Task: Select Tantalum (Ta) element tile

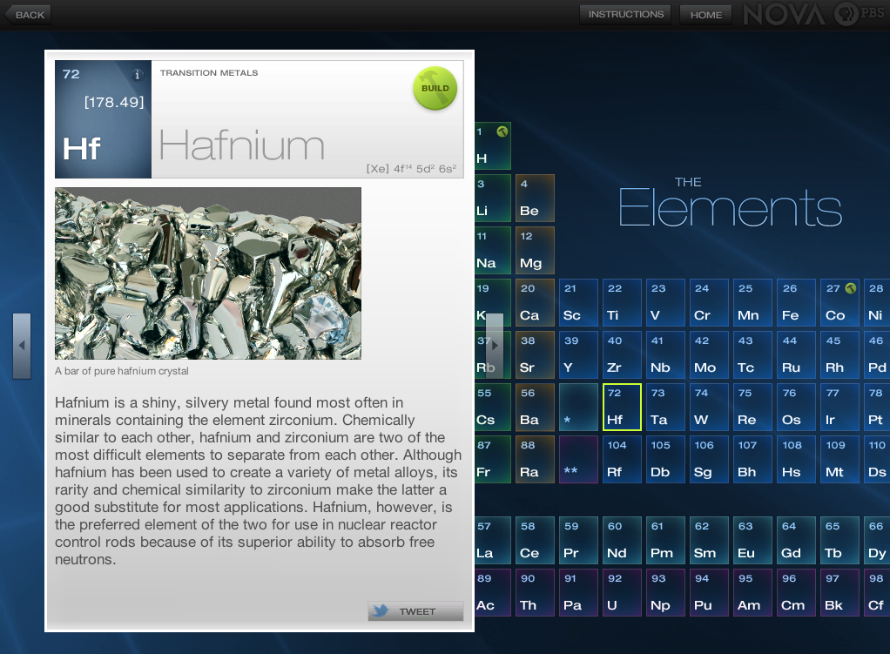Action: click(x=666, y=407)
